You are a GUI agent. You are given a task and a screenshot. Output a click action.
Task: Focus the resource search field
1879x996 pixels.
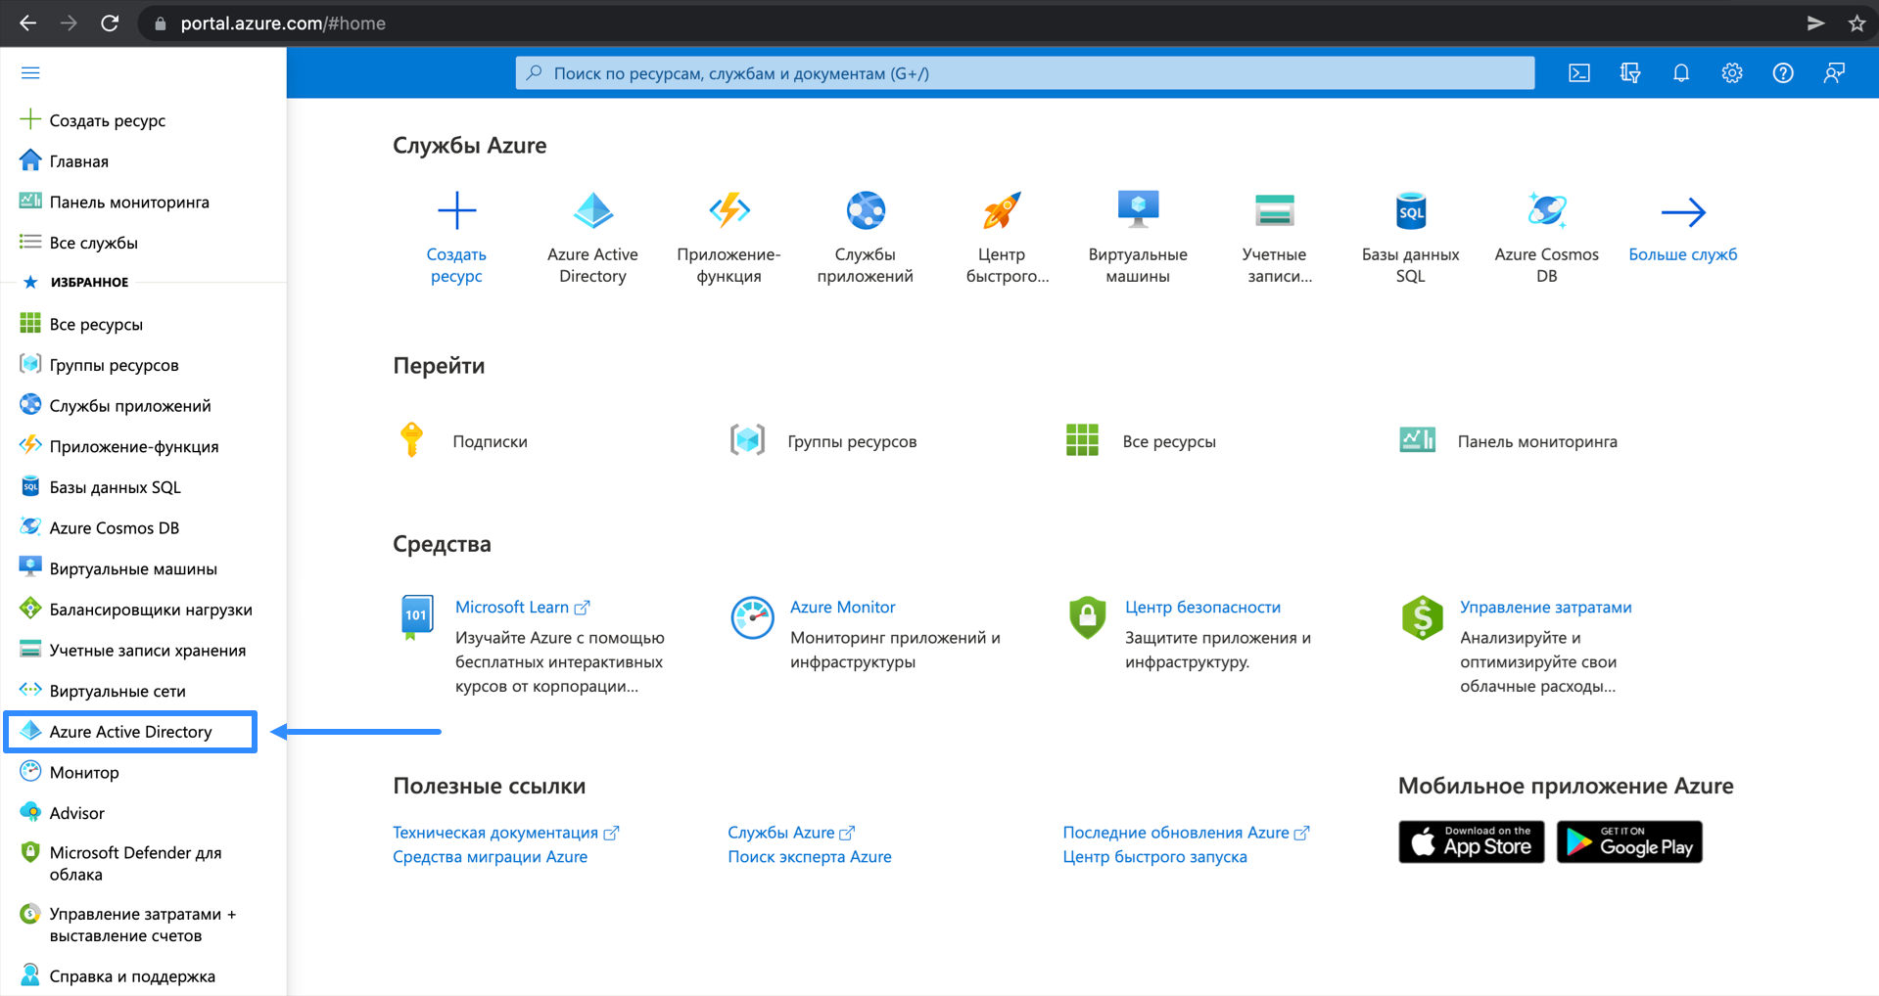pos(1025,73)
